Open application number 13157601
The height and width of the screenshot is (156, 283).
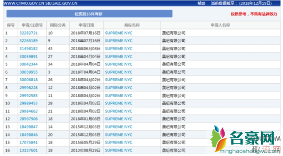coord(28,150)
